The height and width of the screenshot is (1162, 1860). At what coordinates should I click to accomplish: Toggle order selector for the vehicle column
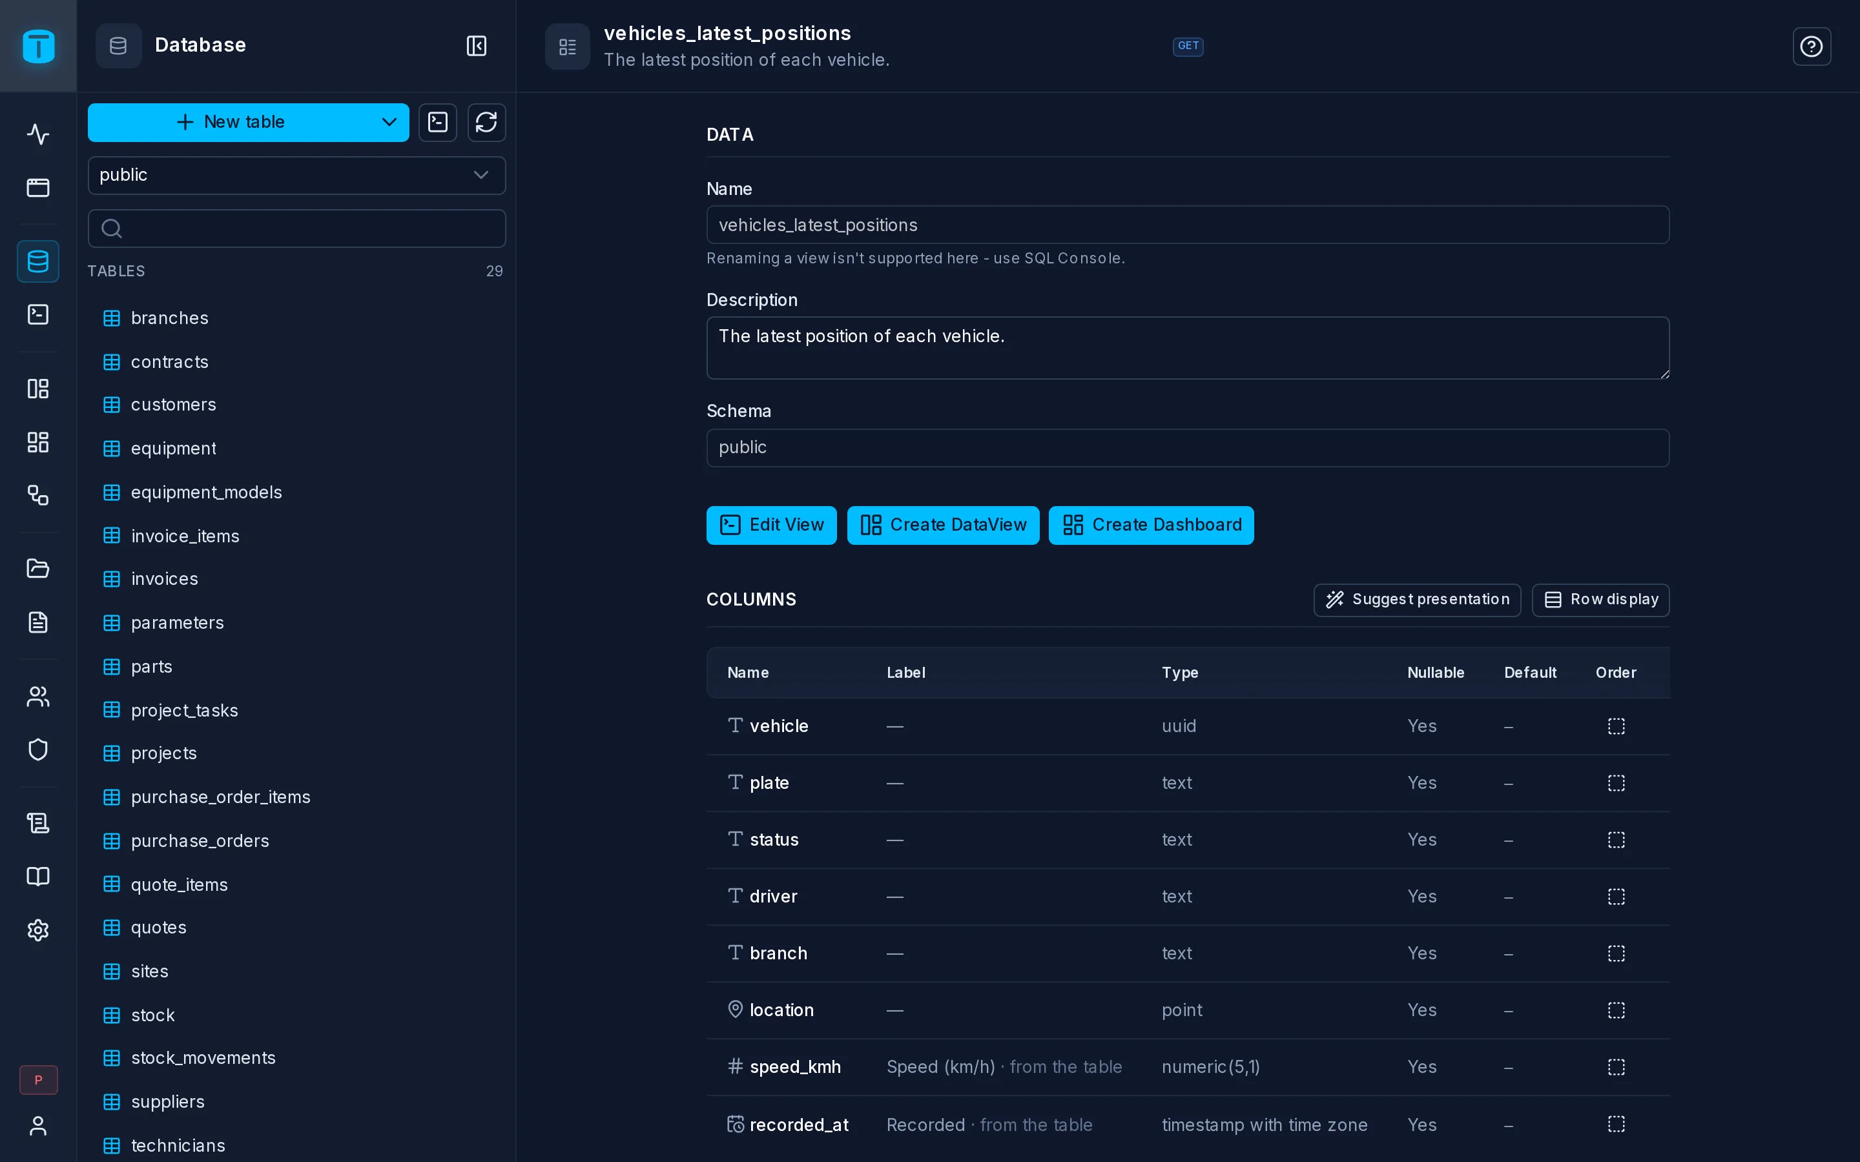pos(1617,726)
